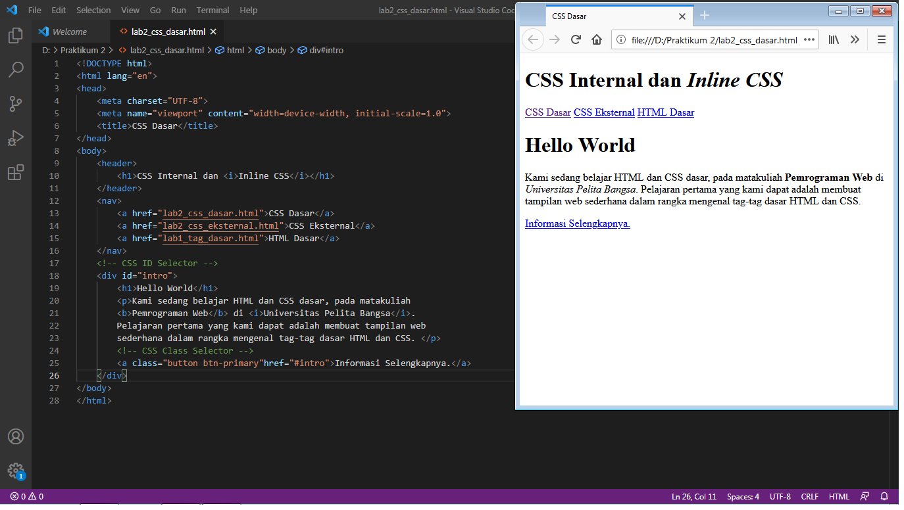Click inside the Firefox address bar
Viewport: 904px width, 510px height.
724,39
